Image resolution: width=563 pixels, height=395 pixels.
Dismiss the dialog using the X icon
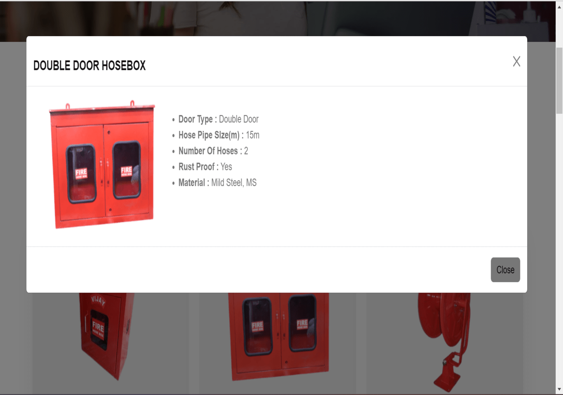[x=516, y=61]
